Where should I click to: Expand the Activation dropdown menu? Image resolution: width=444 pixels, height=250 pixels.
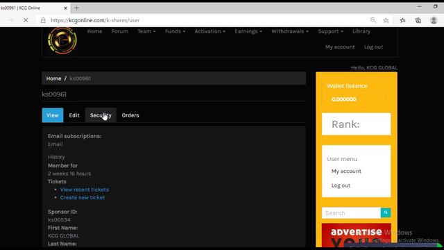click(x=210, y=31)
